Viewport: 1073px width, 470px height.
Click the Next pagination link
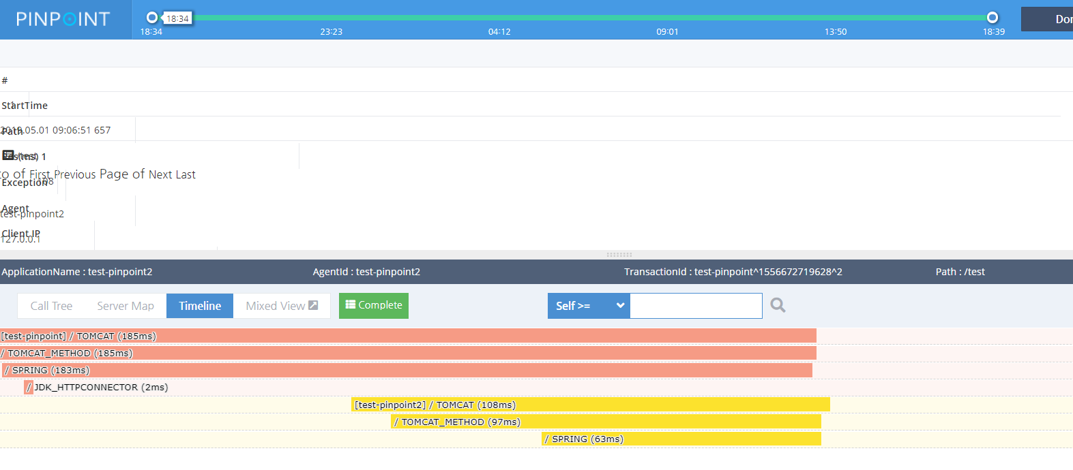[x=160, y=174]
